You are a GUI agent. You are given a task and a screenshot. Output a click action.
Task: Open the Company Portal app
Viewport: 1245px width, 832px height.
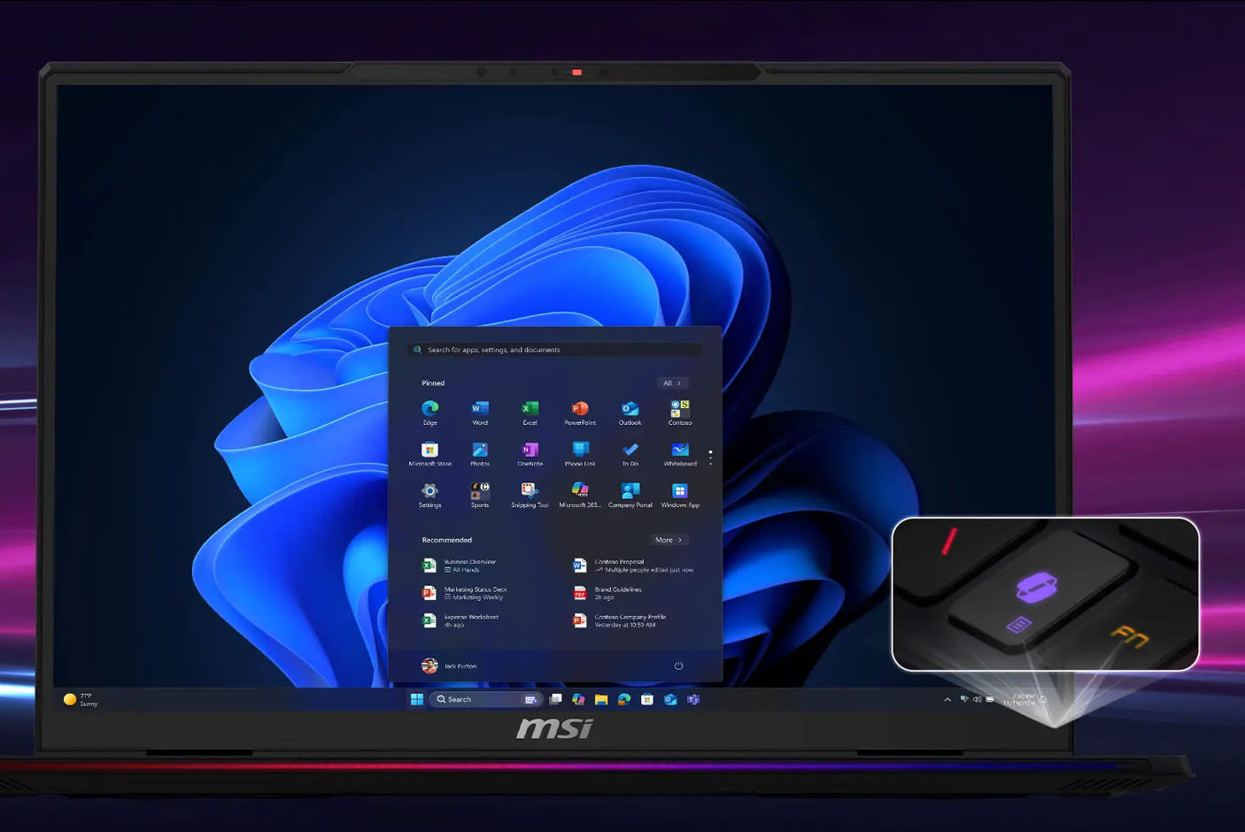pos(630,495)
